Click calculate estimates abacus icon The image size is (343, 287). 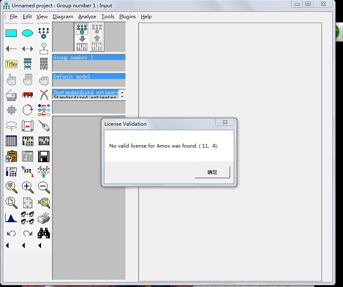(x=44, y=141)
